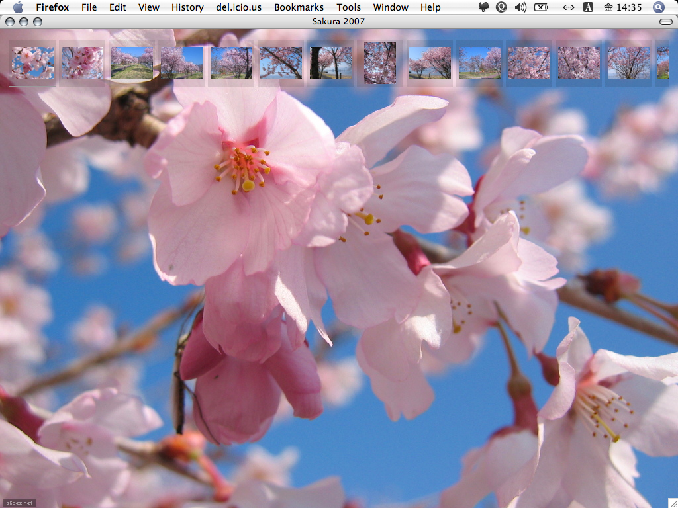Open the Firefox application menu
Viewport: 678px width, 508px height.
pos(52,7)
